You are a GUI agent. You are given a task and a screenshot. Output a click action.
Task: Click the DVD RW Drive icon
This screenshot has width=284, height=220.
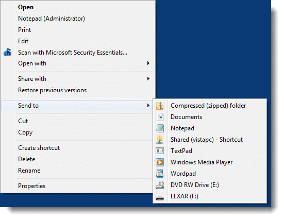tap(160, 185)
